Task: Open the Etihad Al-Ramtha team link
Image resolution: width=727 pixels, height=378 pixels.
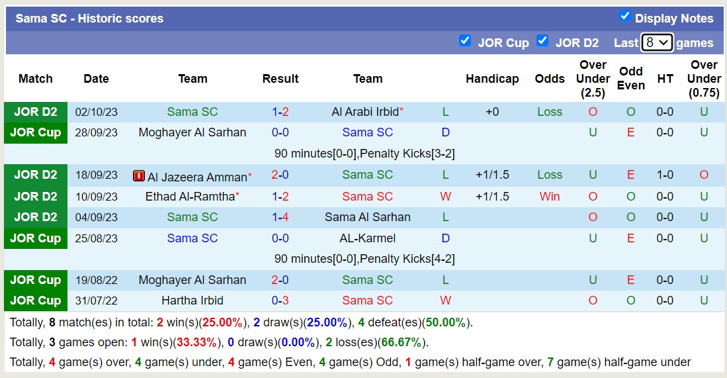Action: point(189,197)
